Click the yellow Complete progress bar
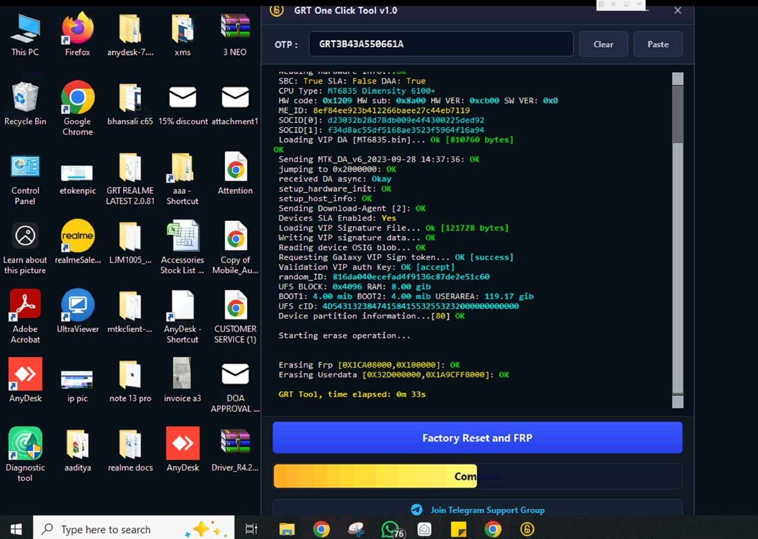This screenshot has width=758, height=539. [477, 476]
